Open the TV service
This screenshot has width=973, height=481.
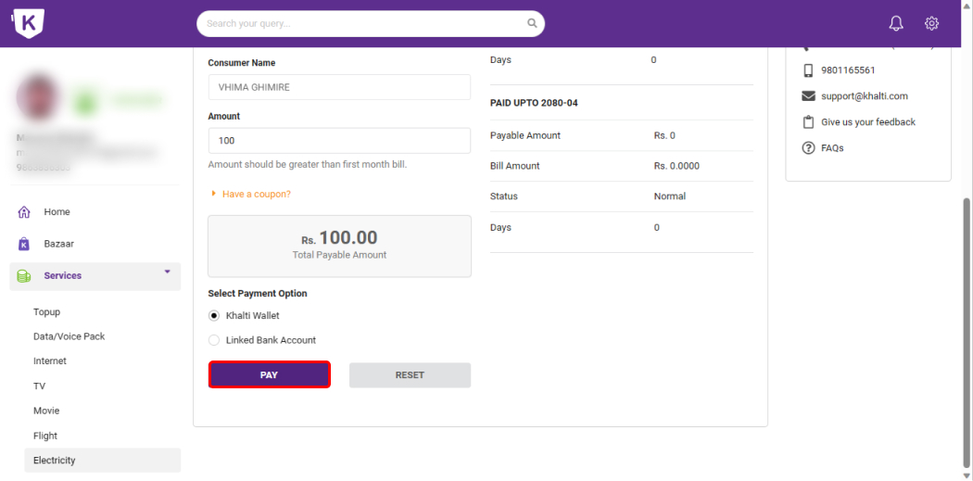(39, 386)
